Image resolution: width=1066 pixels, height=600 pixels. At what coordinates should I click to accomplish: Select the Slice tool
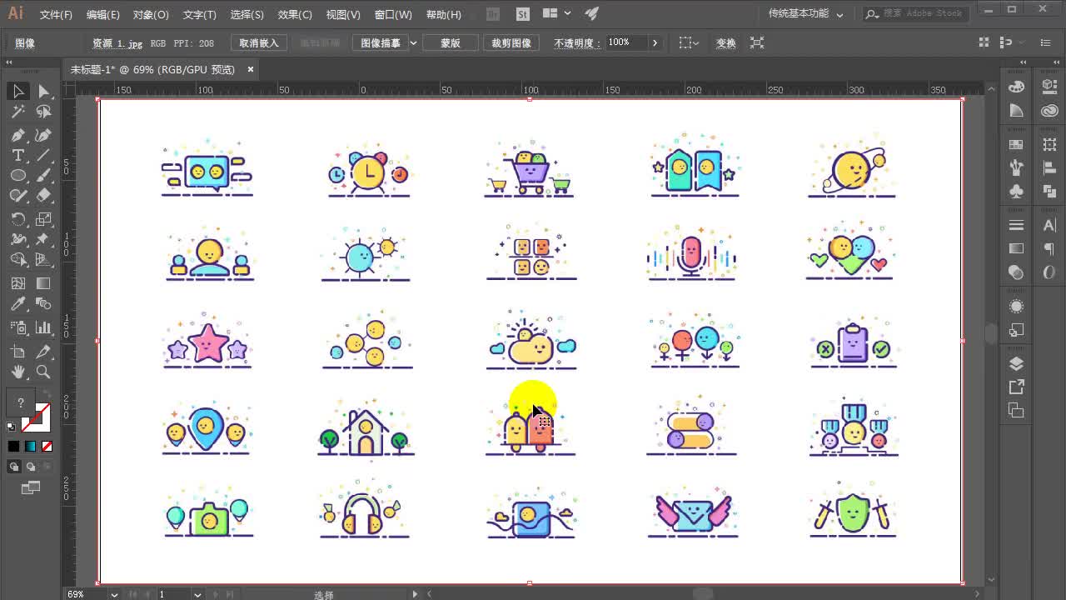click(43, 352)
